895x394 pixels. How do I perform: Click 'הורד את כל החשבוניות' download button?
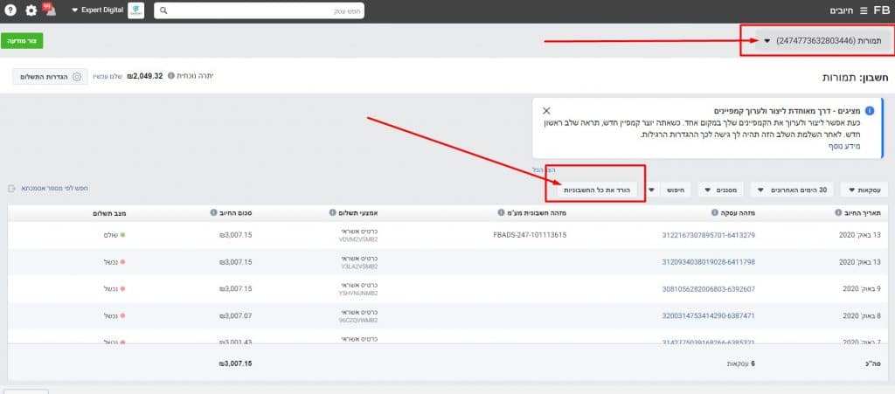click(x=596, y=190)
